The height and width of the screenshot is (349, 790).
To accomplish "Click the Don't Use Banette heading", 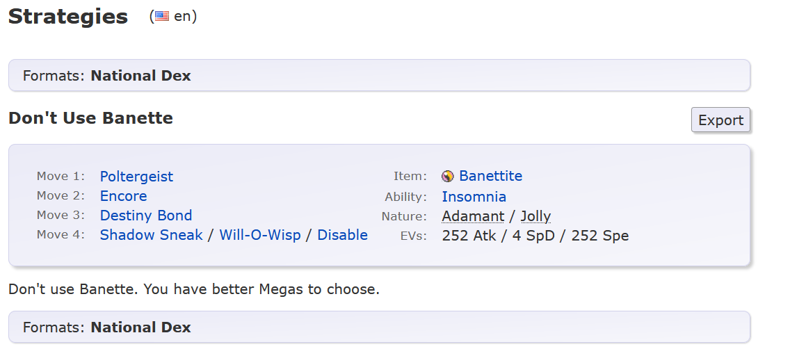I will tap(90, 118).
